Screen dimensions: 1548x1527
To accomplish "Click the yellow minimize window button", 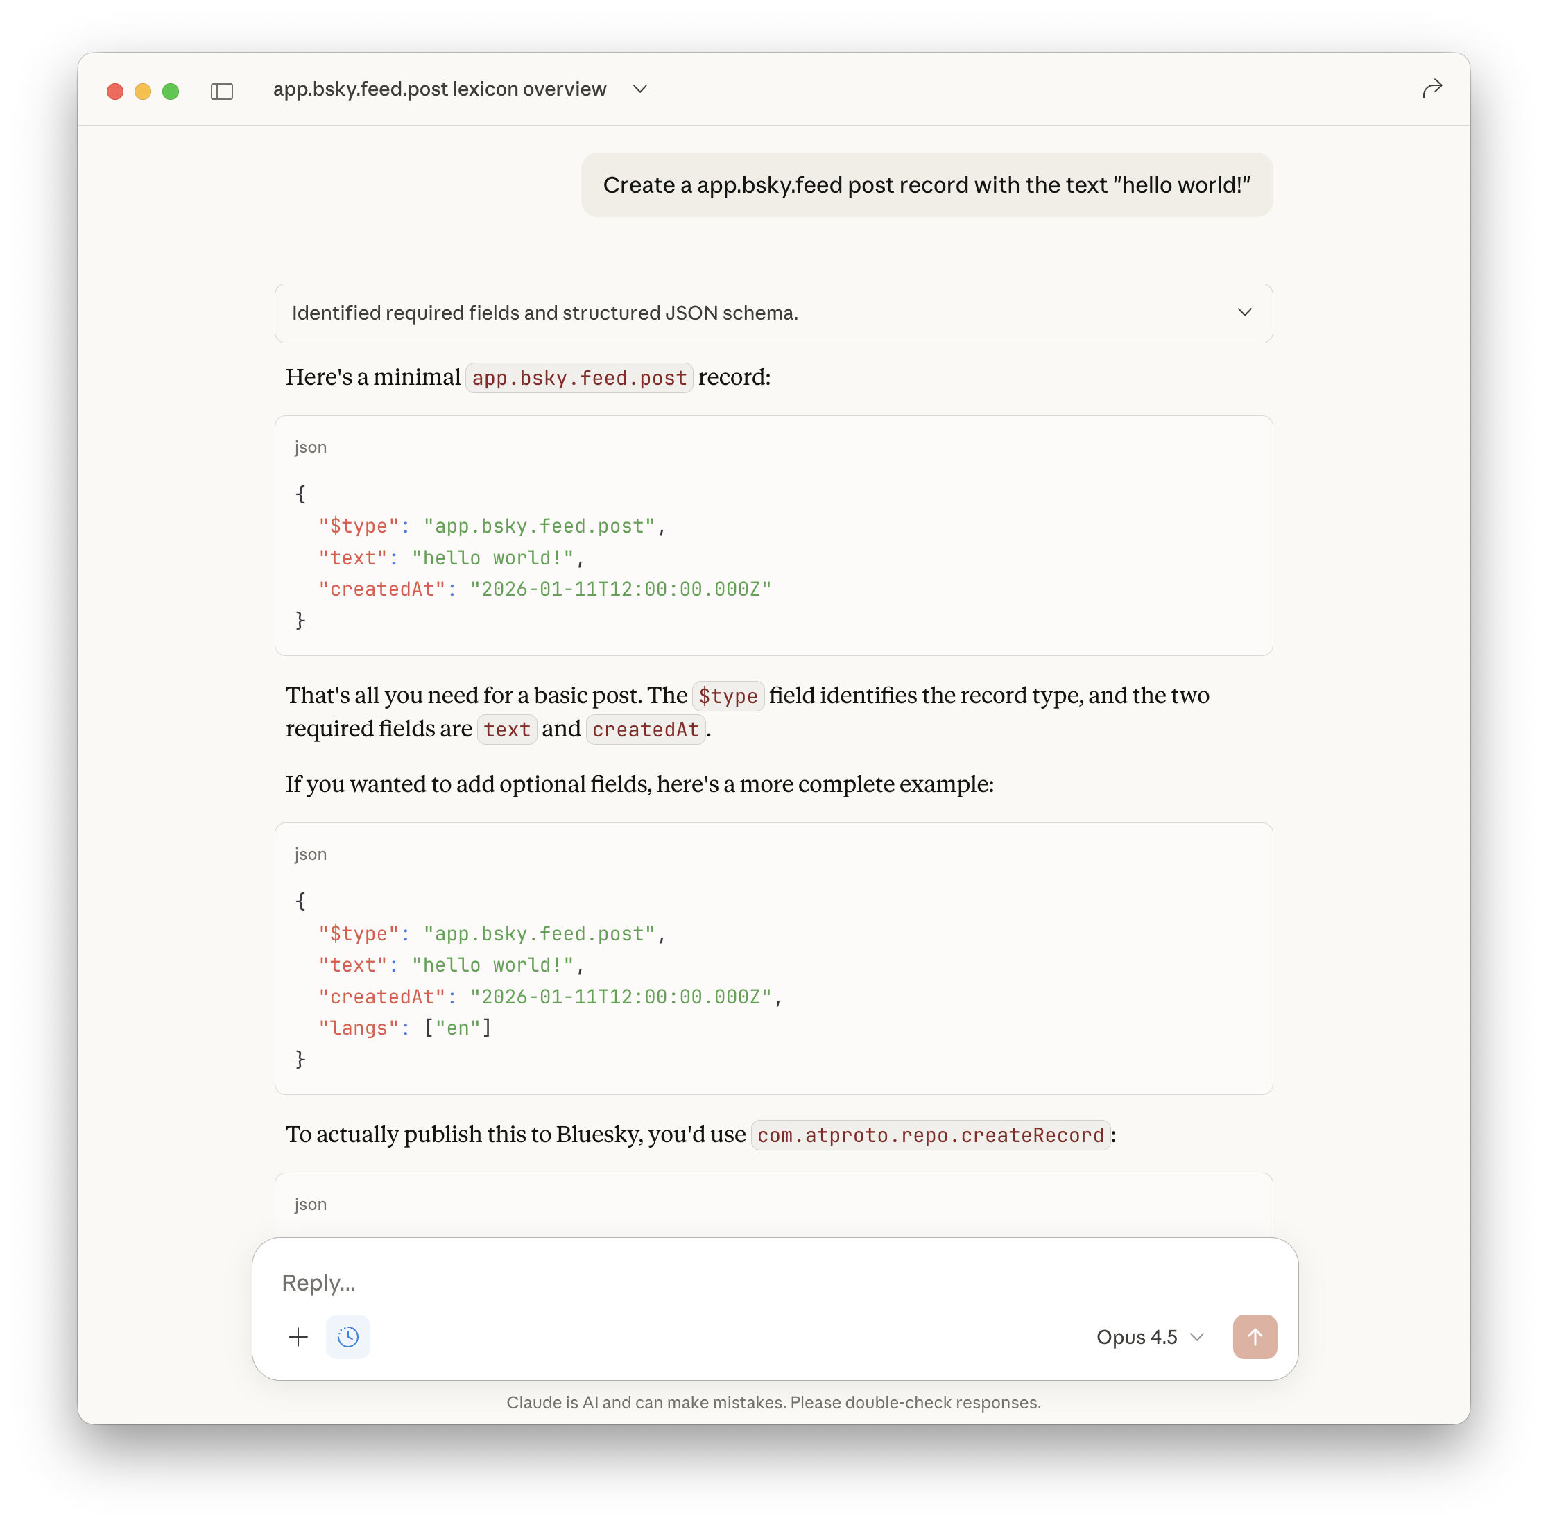I will click(143, 92).
